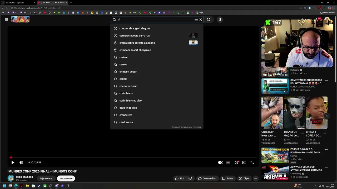Open 'PORQUE O LOKIX É O POKÉMON' thumbnail
Screen dimensions: 337x189
pos(275,155)
